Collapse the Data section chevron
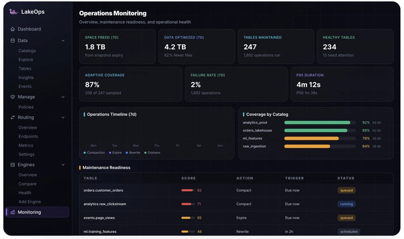The image size is (404, 239). 63,41
